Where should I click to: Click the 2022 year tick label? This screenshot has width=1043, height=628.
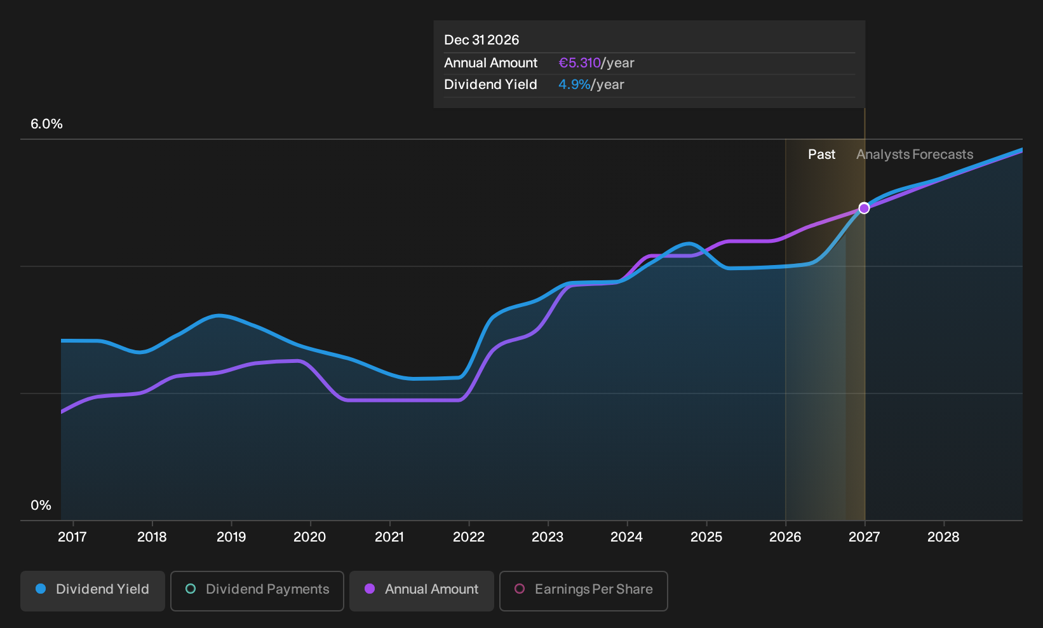coord(469,537)
